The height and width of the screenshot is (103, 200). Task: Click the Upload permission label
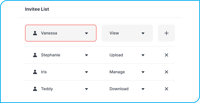(x=116, y=55)
